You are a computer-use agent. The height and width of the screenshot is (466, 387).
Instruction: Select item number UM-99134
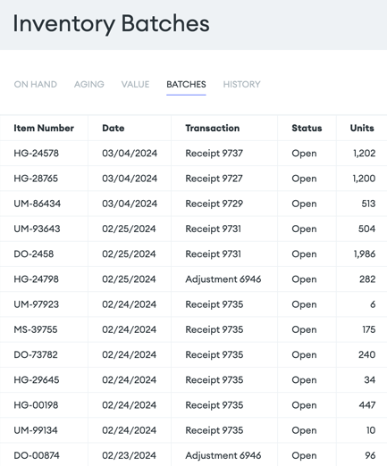point(36,430)
